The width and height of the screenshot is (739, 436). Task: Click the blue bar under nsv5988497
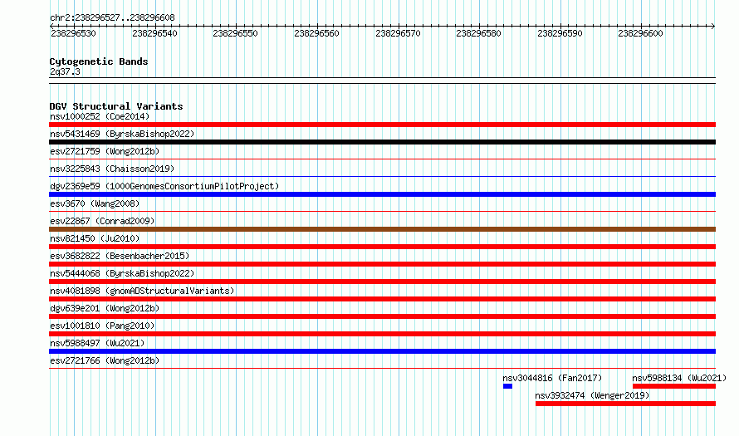[x=382, y=351]
